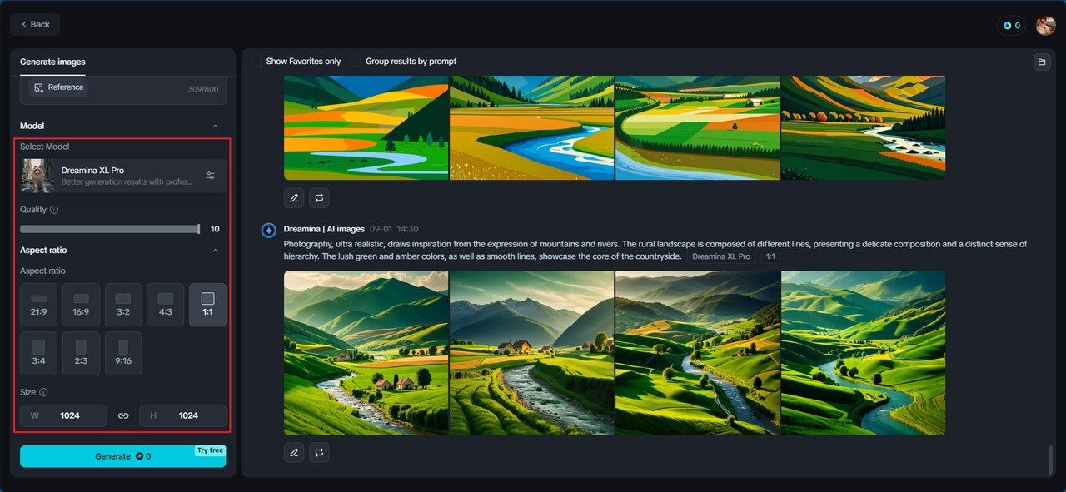Select the 4:3 aspect ratio
Viewport: 1066px width, 492px height.
(166, 305)
